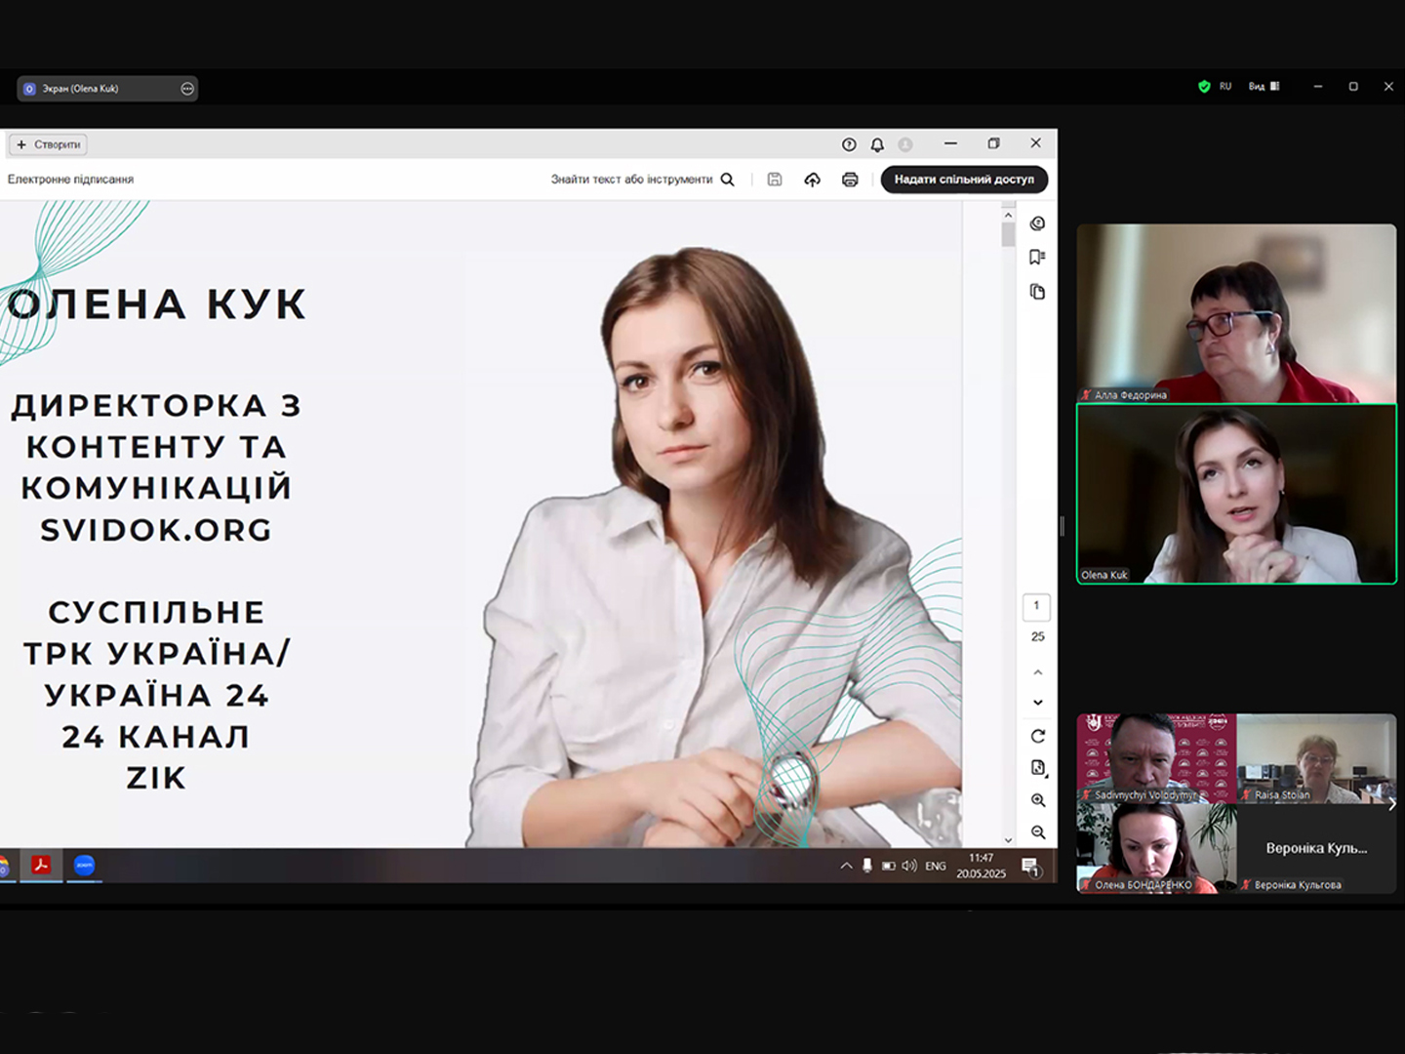The height and width of the screenshot is (1054, 1405).
Task: Click the PDF vertical scrollbar thumb
Action: [1008, 234]
